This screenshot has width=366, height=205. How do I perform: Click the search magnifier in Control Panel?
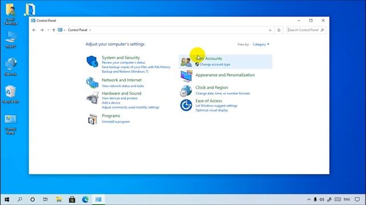(323, 30)
